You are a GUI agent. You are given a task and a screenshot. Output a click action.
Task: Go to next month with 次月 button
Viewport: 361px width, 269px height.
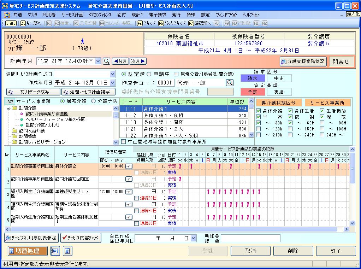coord(138,61)
